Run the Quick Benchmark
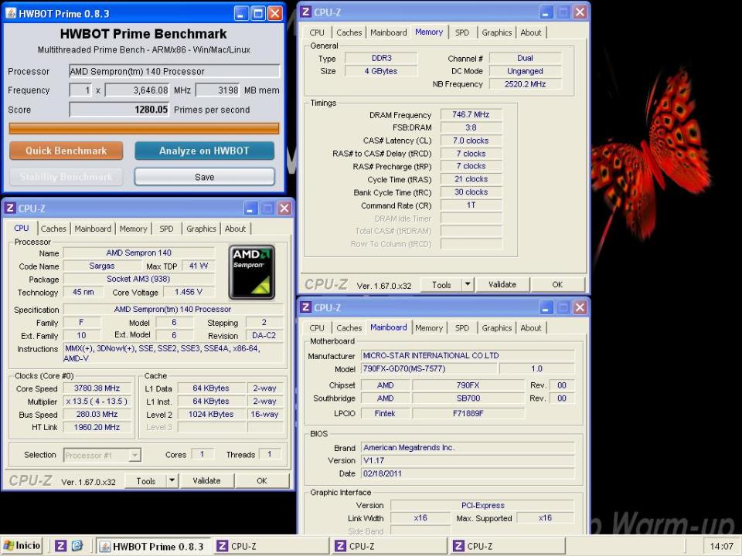Image resolution: width=742 pixels, height=556 pixels. point(66,151)
